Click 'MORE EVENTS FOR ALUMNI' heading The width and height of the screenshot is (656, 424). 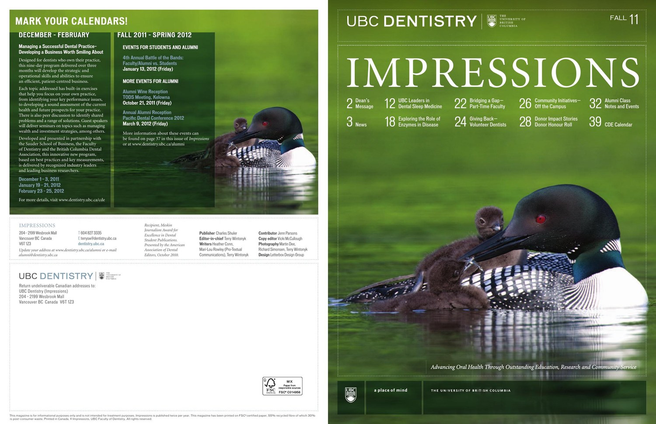(x=150, y=81)
